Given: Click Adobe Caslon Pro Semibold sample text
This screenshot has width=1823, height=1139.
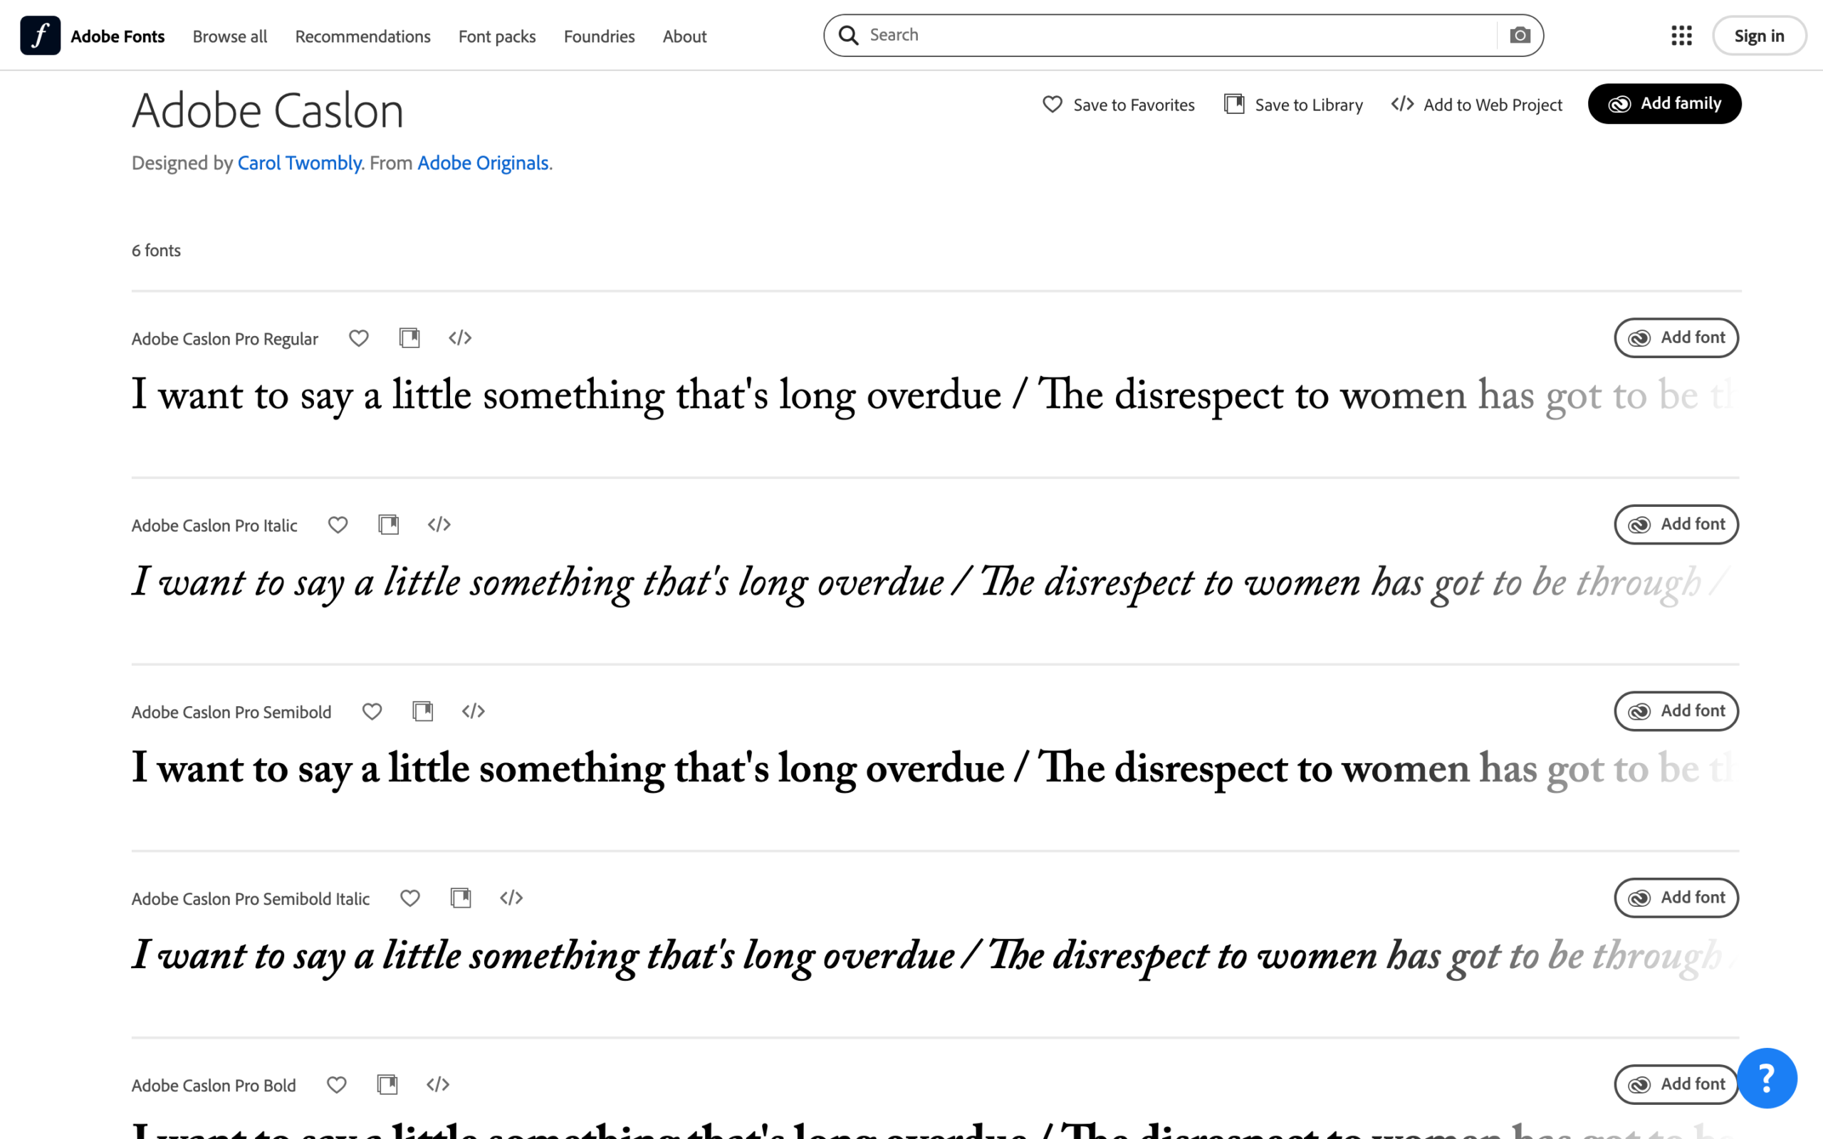Looking at the screenshot, I should (x=935, y=768).
